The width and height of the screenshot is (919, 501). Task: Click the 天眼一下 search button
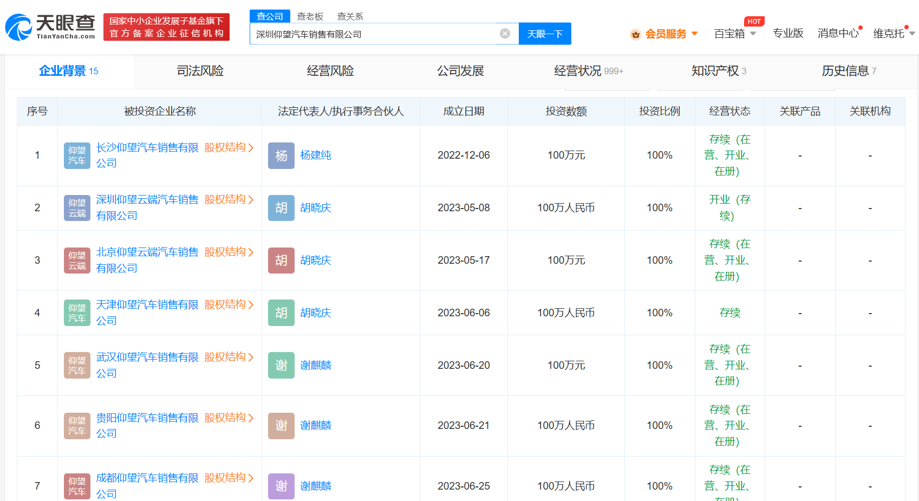[x=545, y=34]
